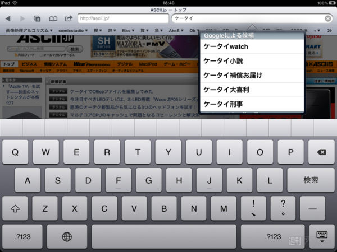Tap the Safari forward arrow
337x252 pixels.
[x=22, y=18]
